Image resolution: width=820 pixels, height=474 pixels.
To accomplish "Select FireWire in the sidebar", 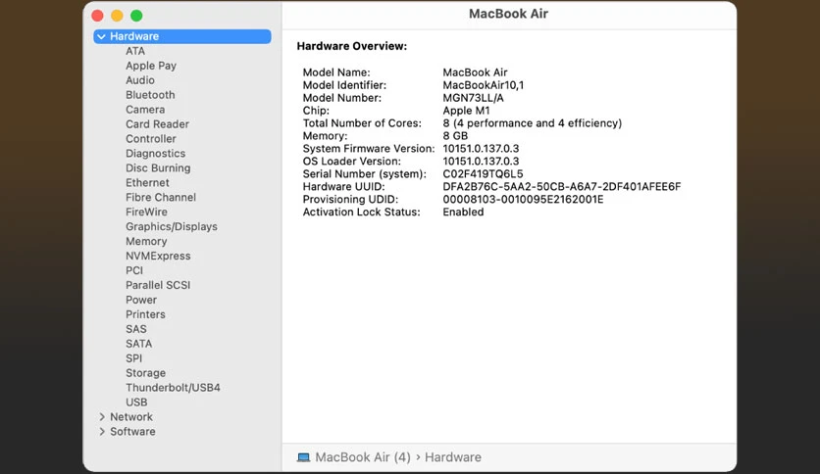I will (146, 212).
